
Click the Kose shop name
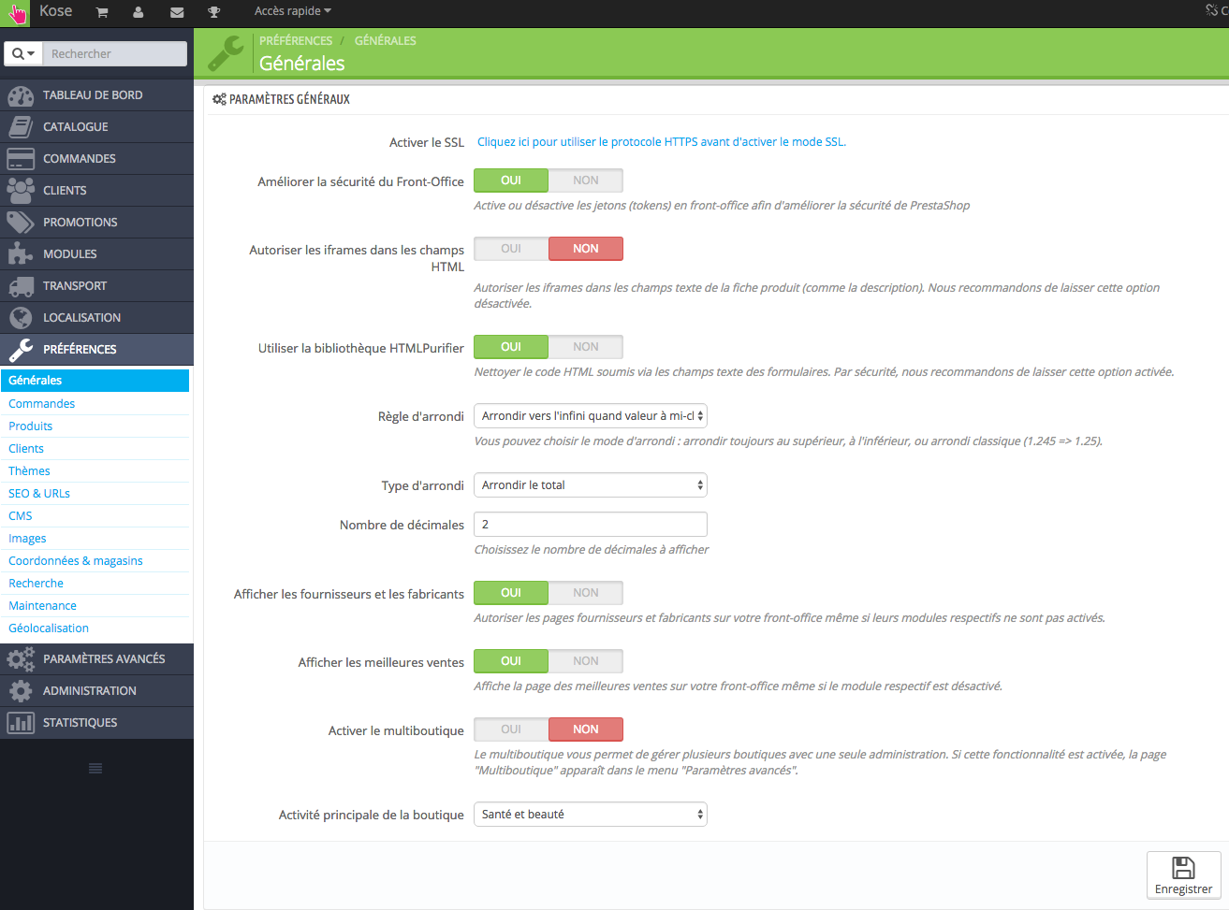pos(56,11)
